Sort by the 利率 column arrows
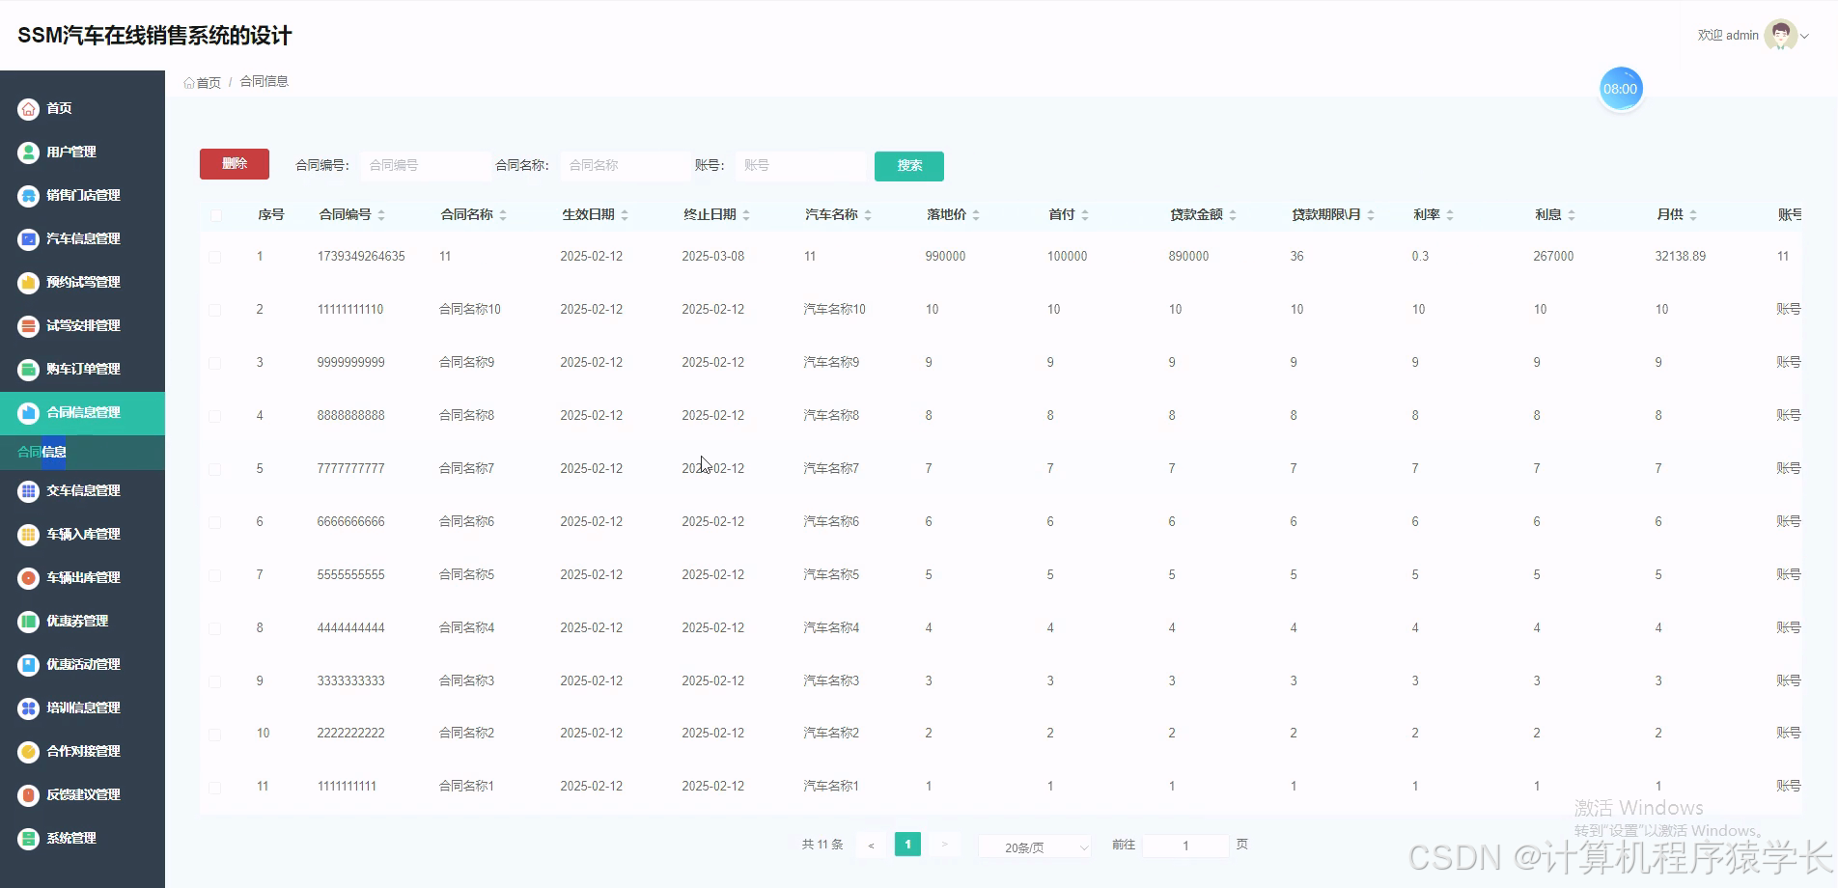Viewport: 1838px width, 888px height. point(1450,215)
